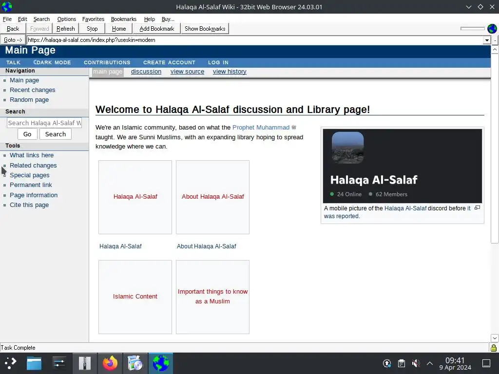Show hidden tray icons arrow

click(430, 363)
